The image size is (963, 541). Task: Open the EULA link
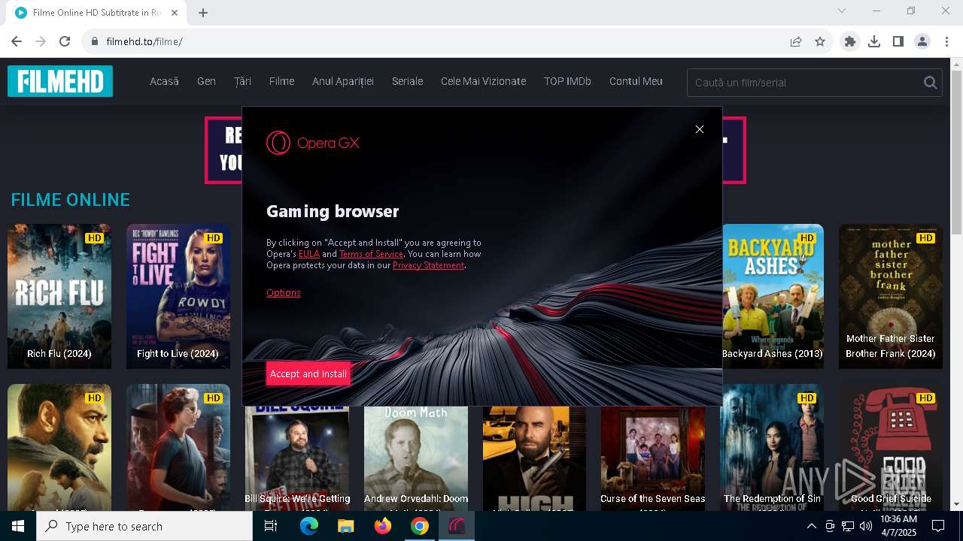point(309,254)
